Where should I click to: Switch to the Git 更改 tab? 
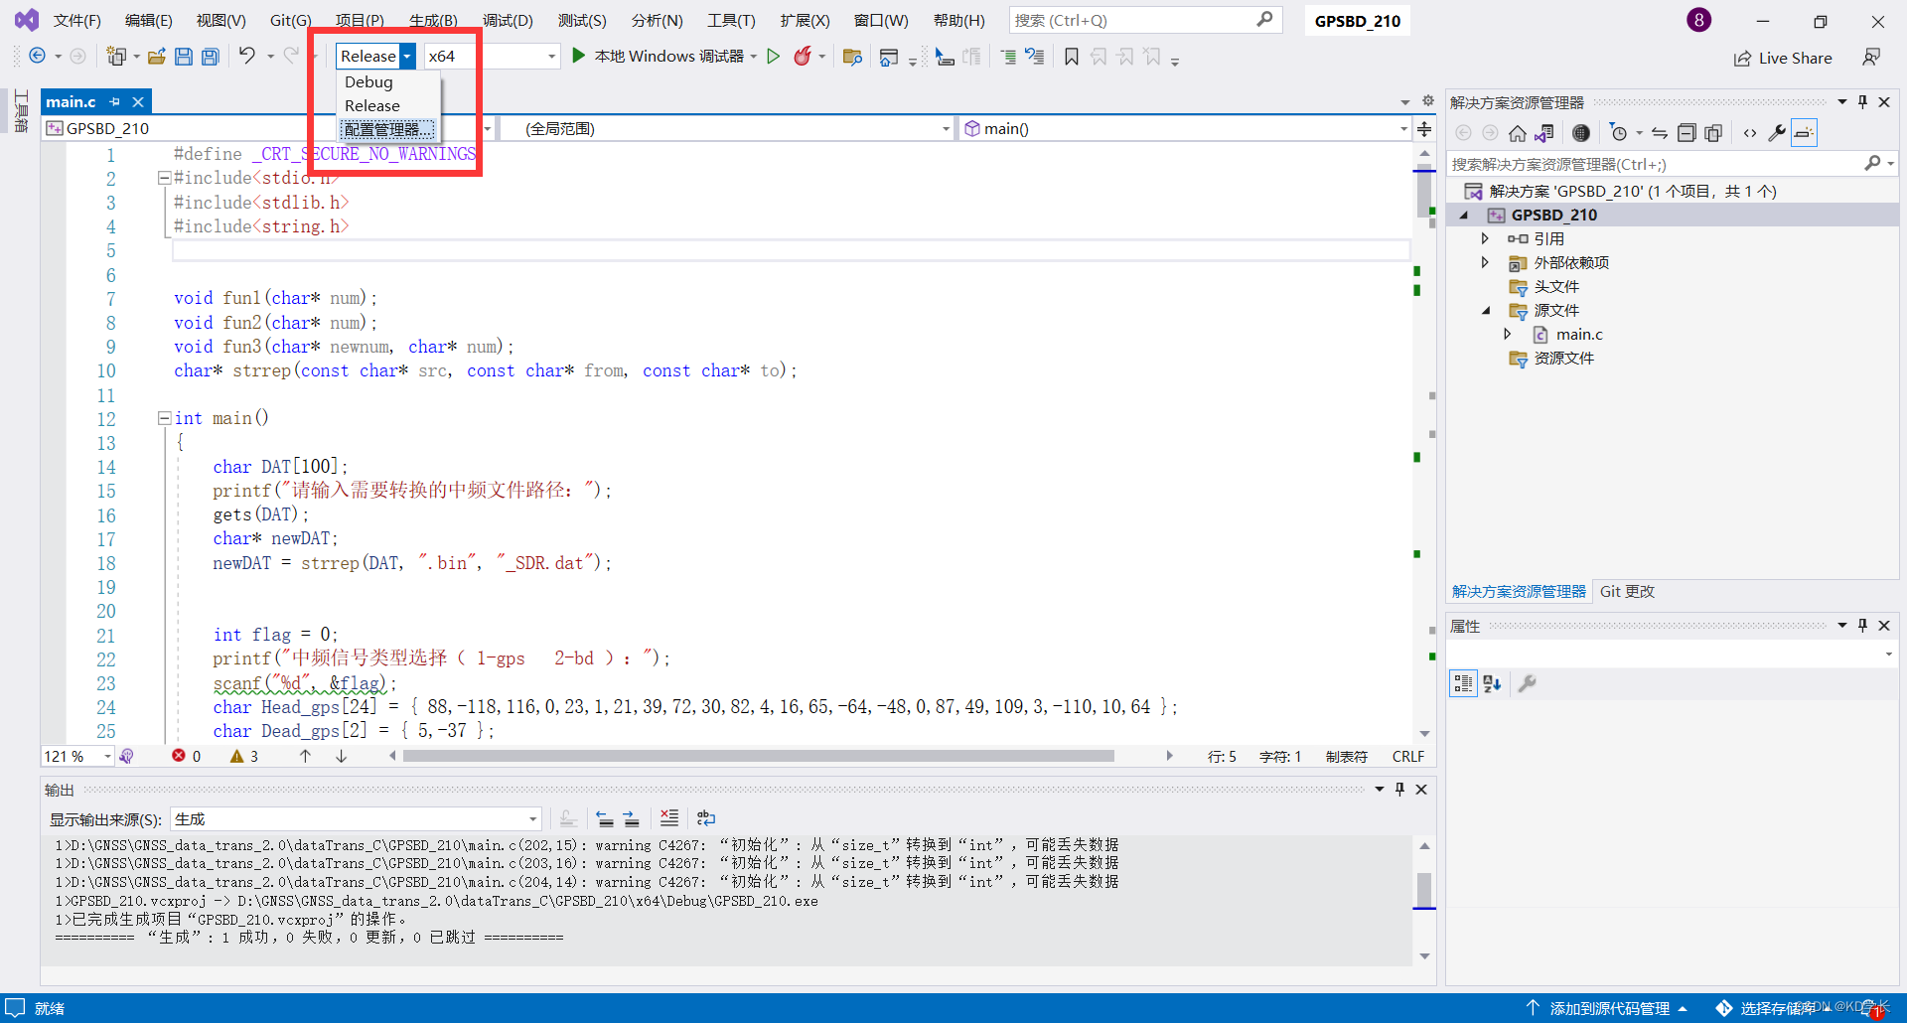pos(1627,591)
